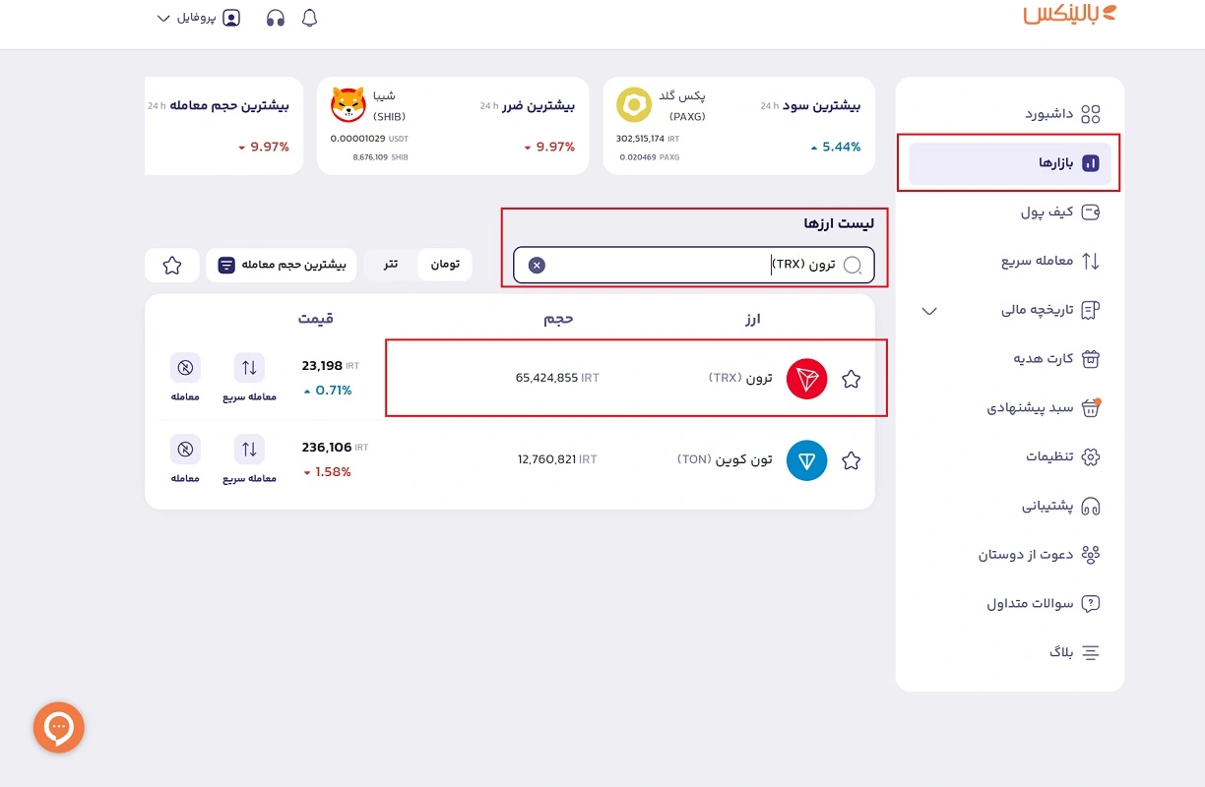Open the headset support icon in header

pyautogui.click(x=276, y=18)
